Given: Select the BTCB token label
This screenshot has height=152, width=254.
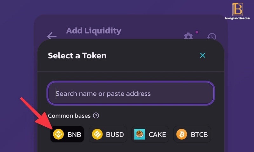Looking at the screenshot, I should (x=199, y=135).
